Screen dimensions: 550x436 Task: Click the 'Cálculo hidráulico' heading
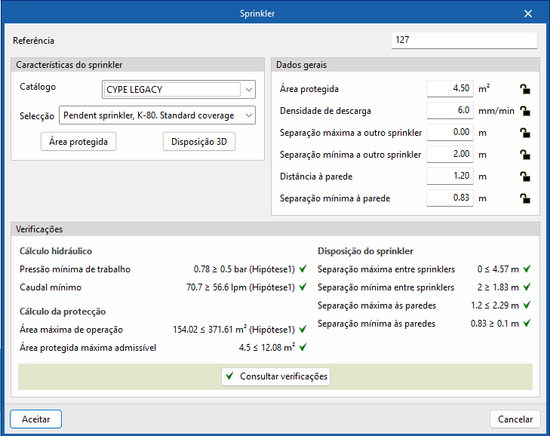[x=56, y=251]
